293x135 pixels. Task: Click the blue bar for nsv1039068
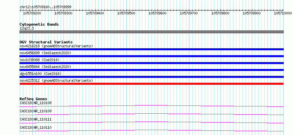151,63
